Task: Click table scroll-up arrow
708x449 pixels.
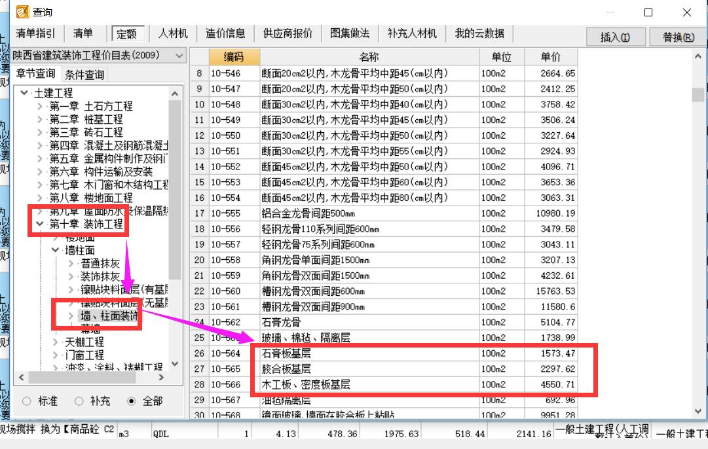Action: coord(698,56)
